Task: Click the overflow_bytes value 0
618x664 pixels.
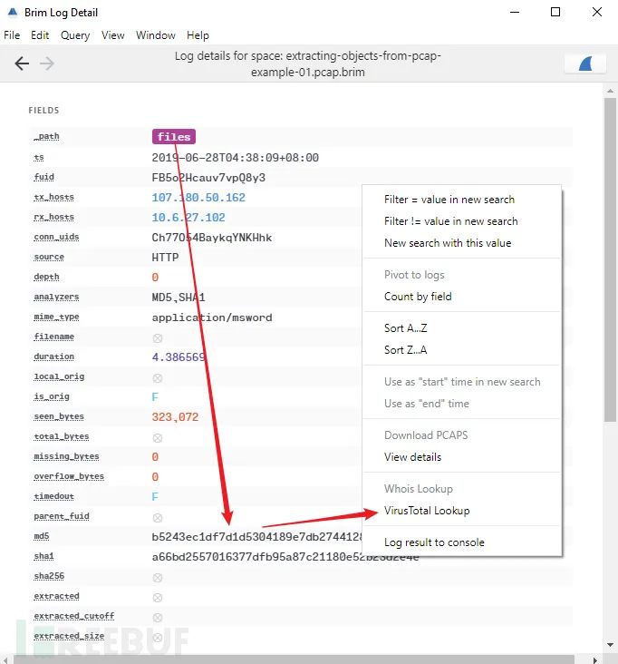Action: [155, 477]
